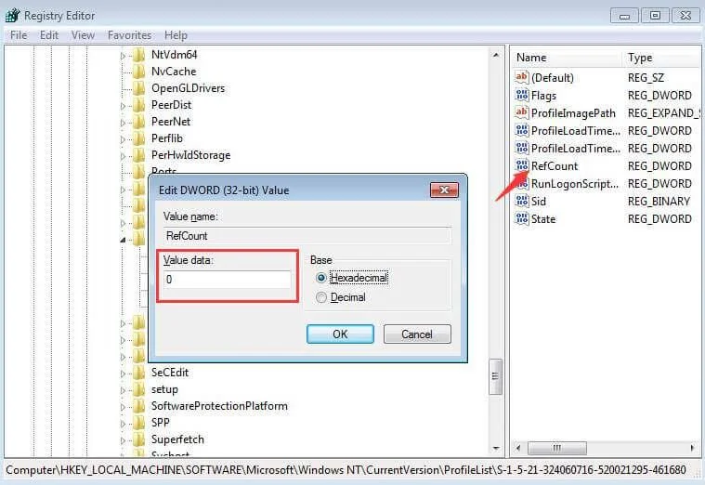This screenshot has width=705, height=485.
Task: Maximize the Registry Editor window
Action: coord(655,16)
